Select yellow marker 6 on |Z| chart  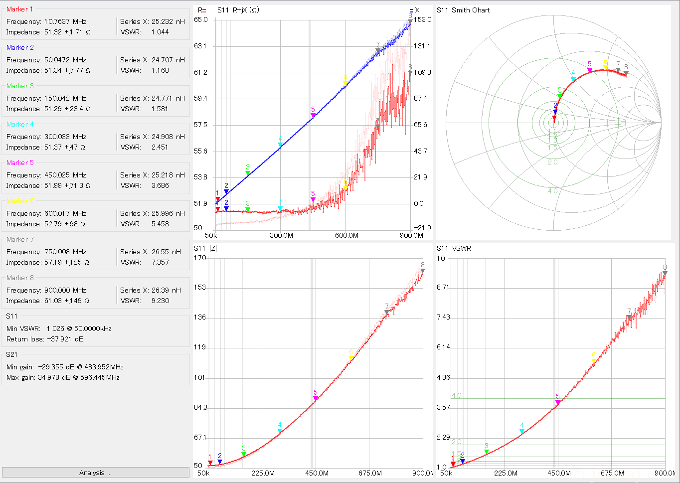pyautogui.click(x=351, y=358)
